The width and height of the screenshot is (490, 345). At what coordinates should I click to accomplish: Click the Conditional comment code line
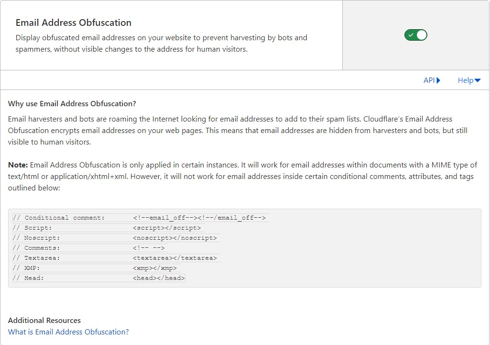pyautogui.click(x=141, y=218)
